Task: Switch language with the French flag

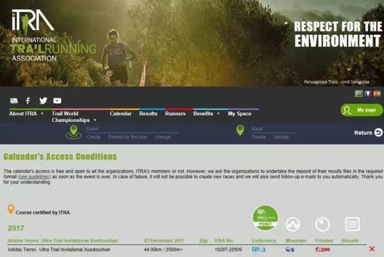Action: tap(367, 93)
